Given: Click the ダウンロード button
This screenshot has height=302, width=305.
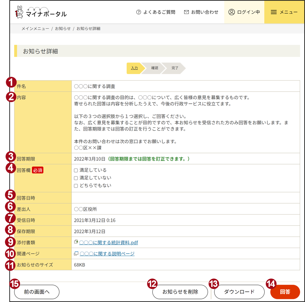Looking at the screenshot, I should [239, 292].
